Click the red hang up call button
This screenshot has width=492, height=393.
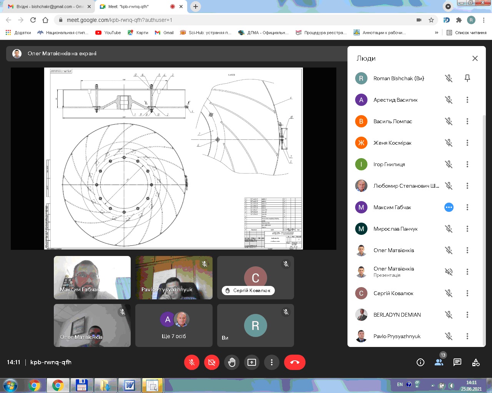click(294, 362)
